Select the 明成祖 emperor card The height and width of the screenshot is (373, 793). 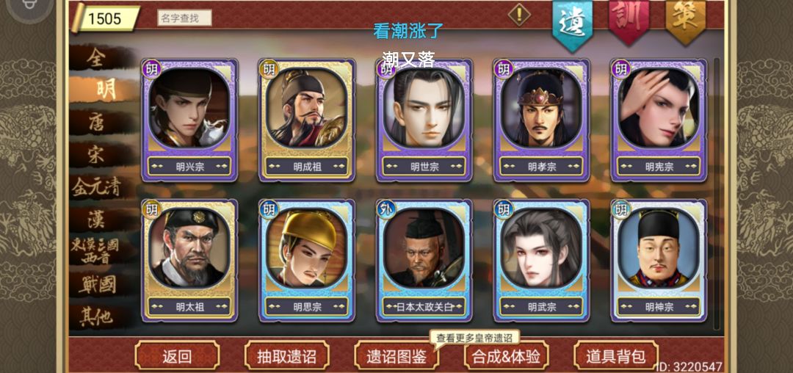[x=306, y=120]
